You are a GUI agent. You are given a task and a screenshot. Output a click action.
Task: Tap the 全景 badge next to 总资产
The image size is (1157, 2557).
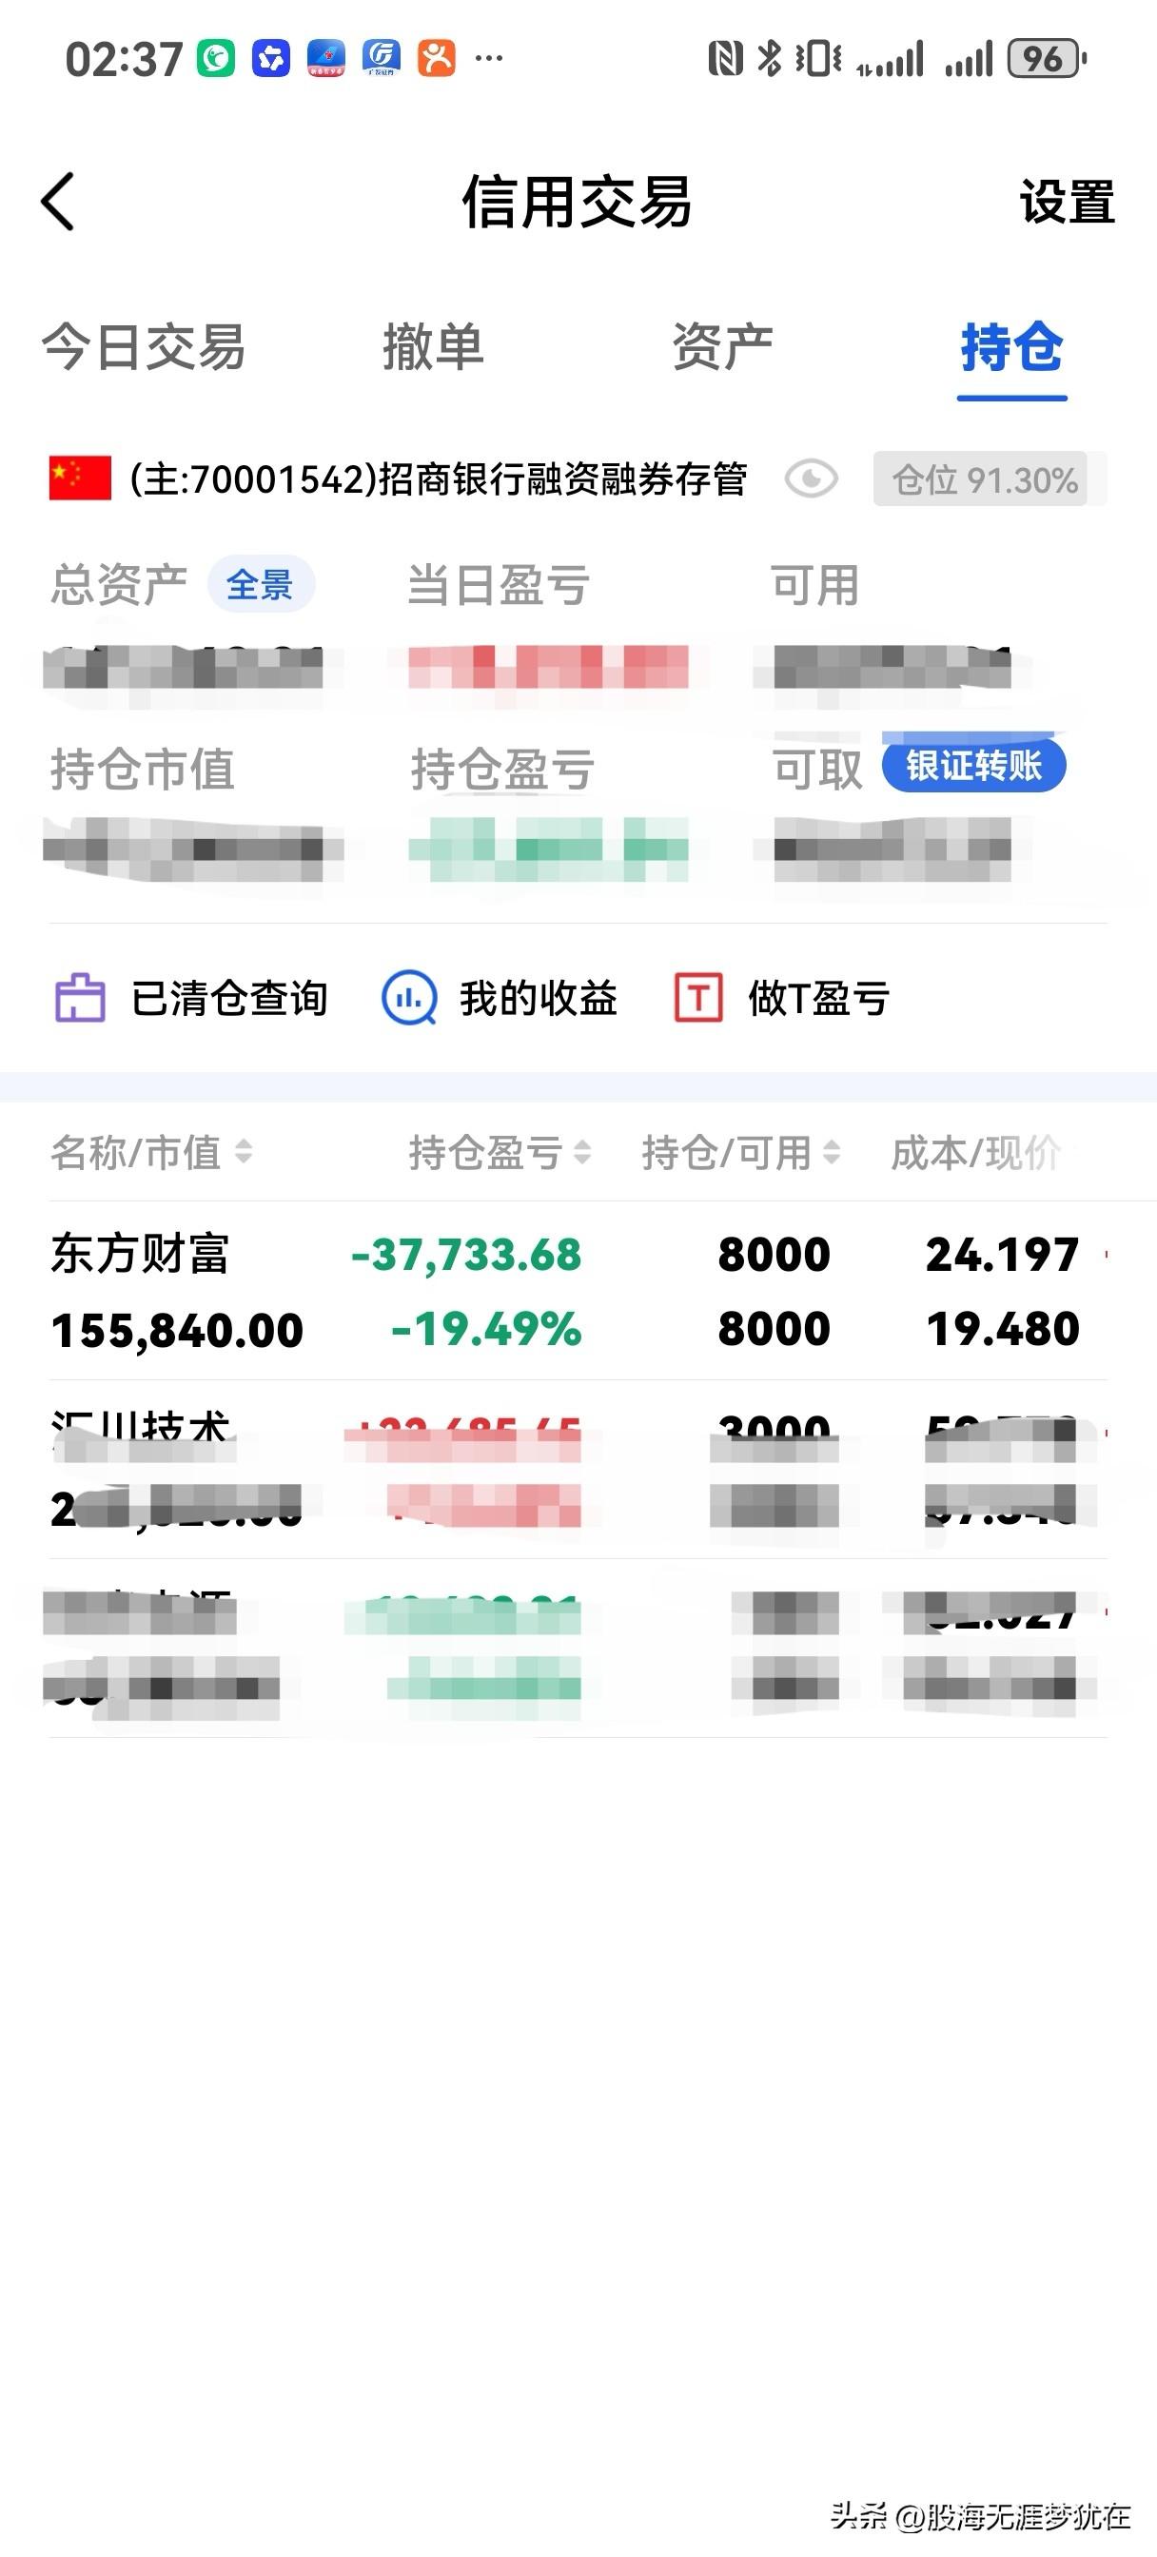(x=260, y=584)
